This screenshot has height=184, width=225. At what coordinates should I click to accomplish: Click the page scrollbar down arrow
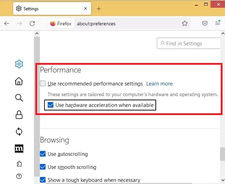tap(223, 180)
